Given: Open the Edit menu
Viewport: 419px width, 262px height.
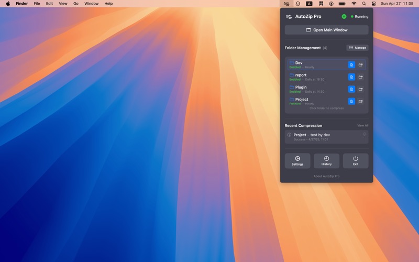Looking at the screenshot, I should (x=49, y=4).
